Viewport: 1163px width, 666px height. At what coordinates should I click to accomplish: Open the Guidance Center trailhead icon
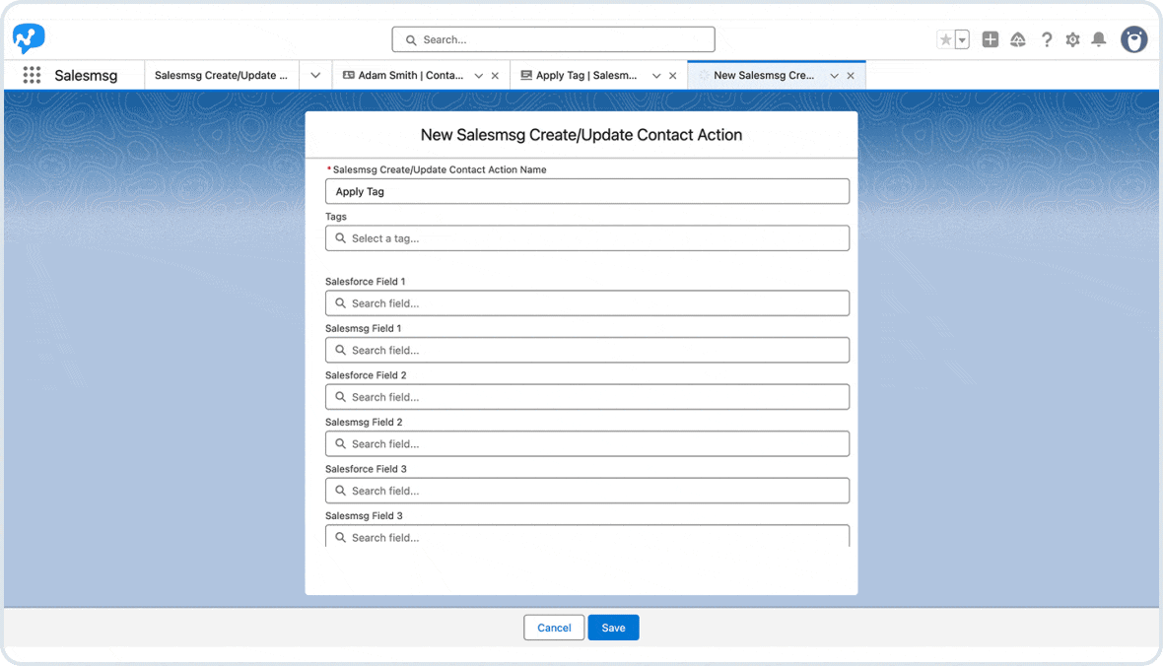[x=1018, y=39]
